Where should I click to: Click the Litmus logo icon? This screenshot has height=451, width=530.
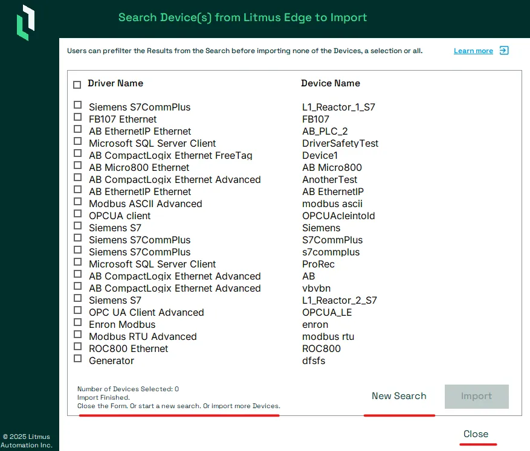tap(26, 22)
